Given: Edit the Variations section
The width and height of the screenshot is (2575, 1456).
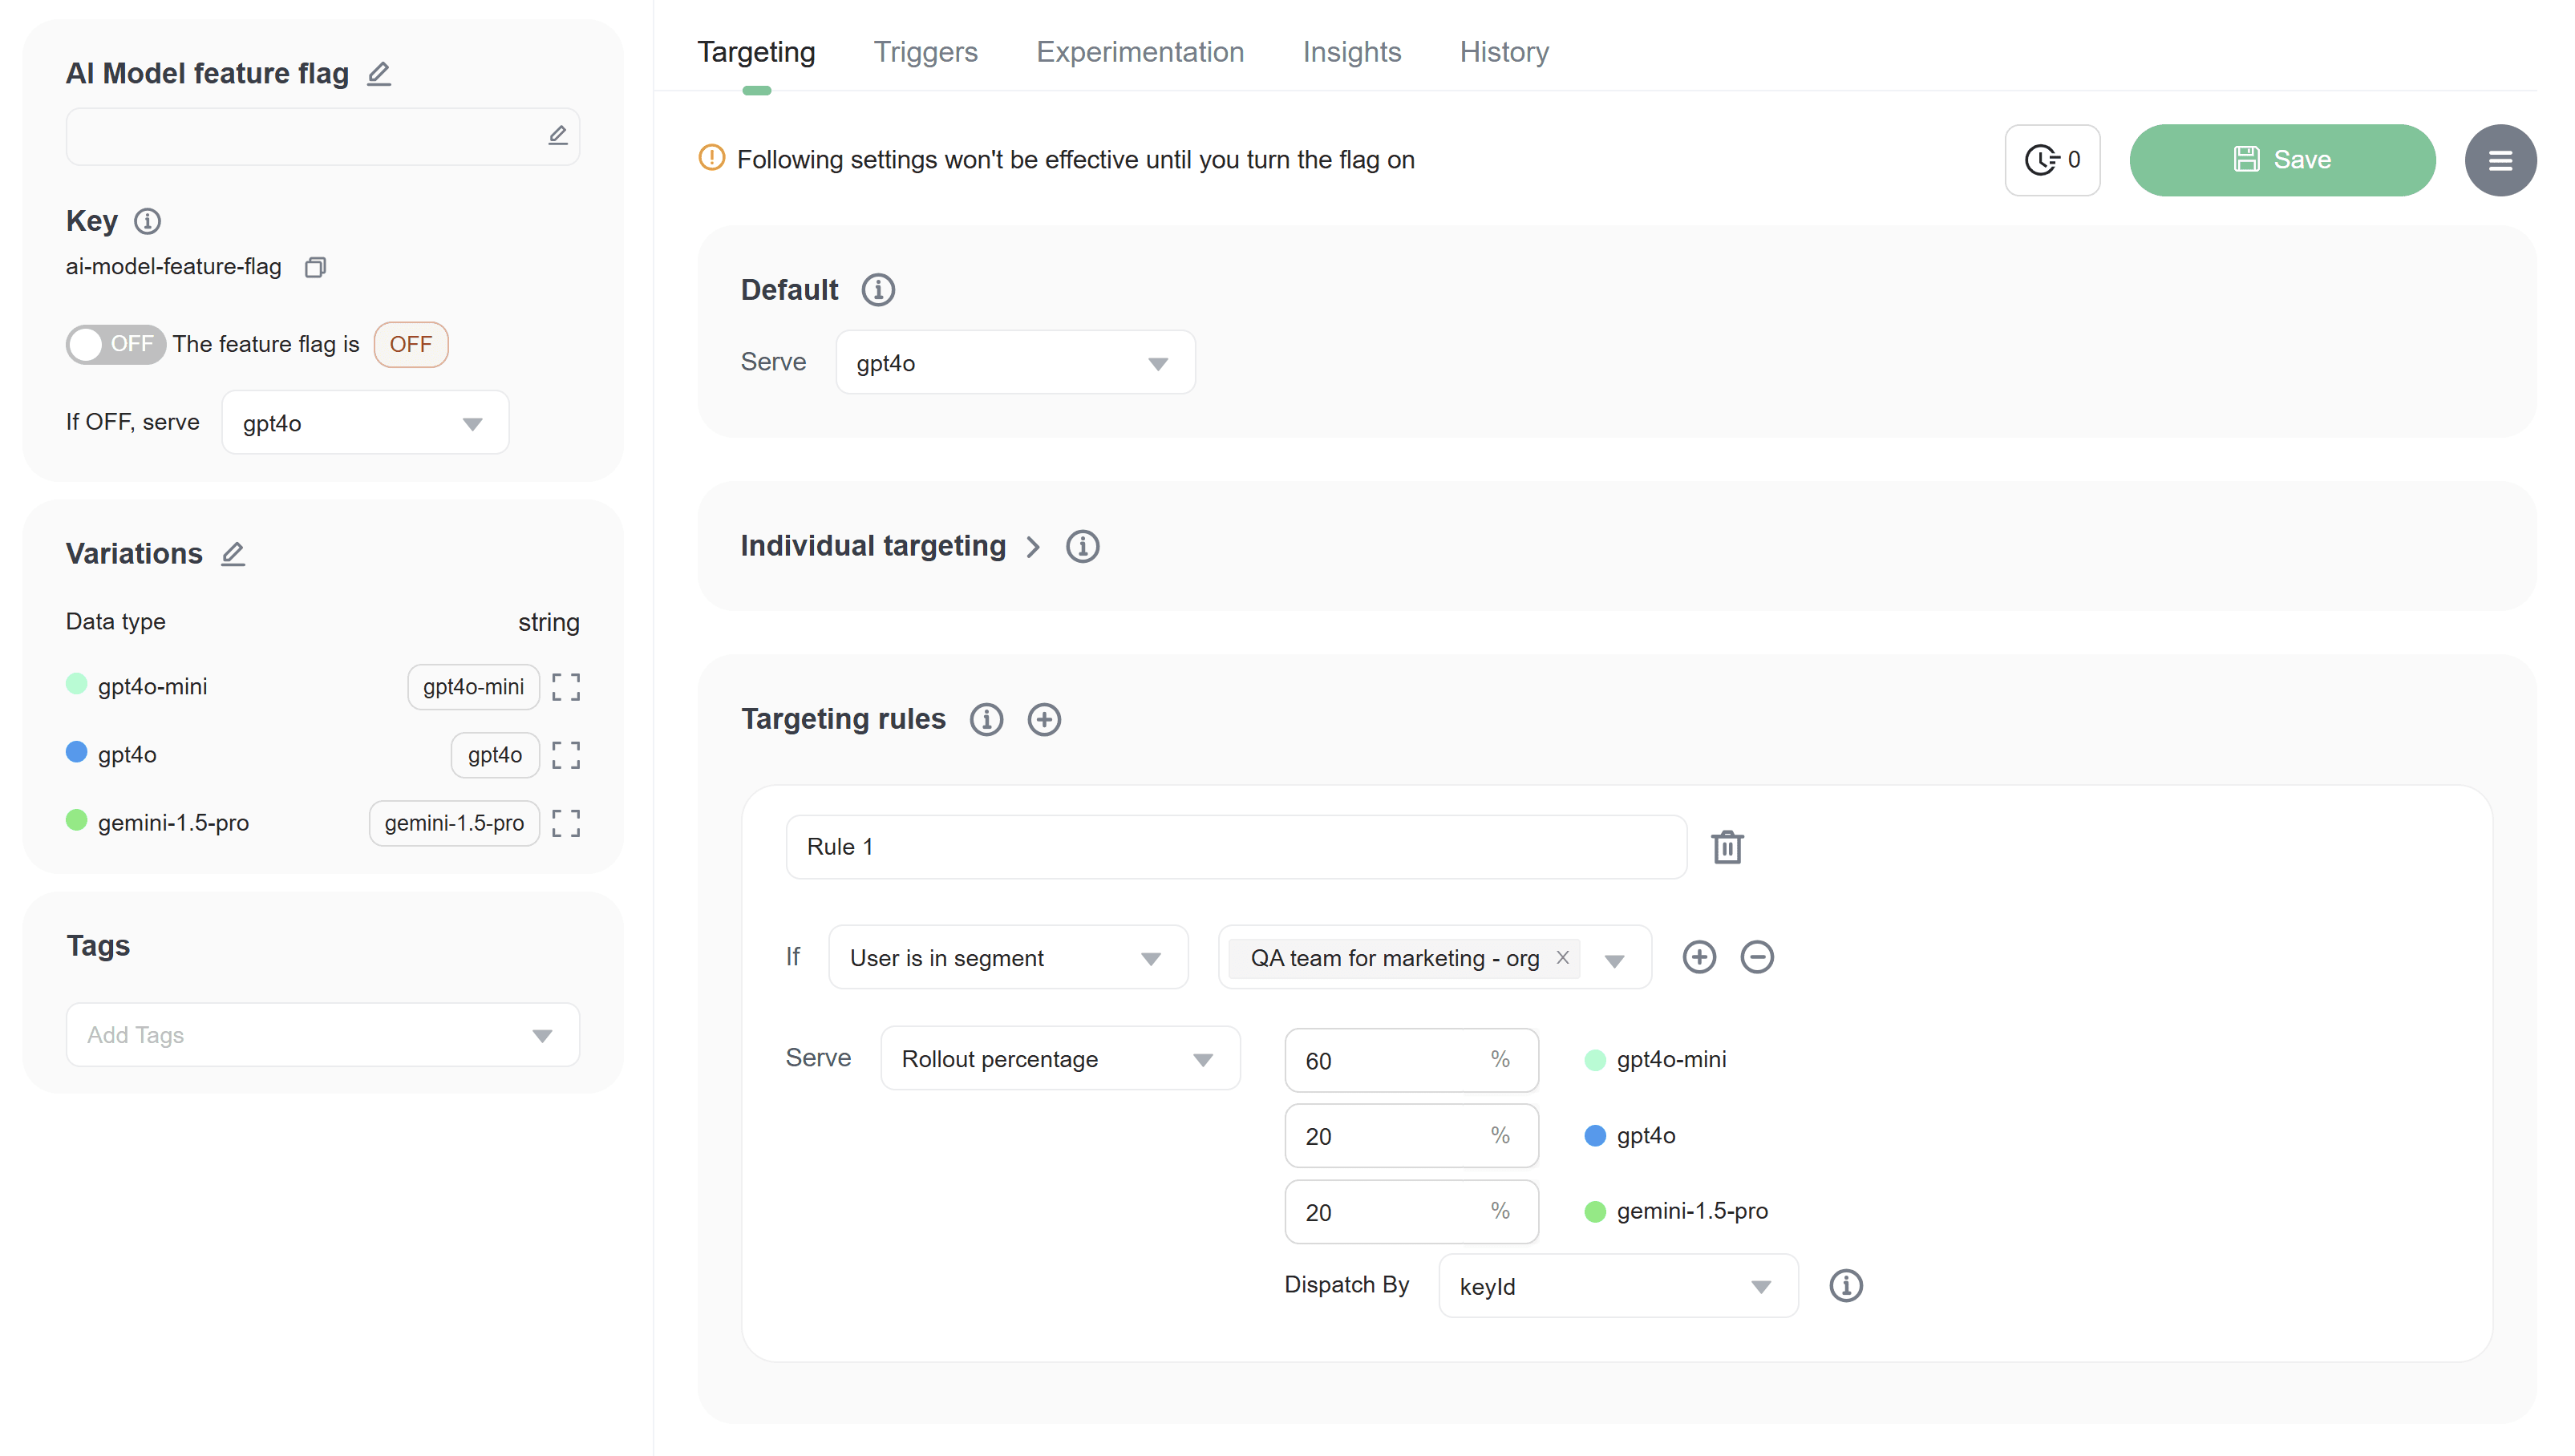Looking at the screenshot, I should 233,554.
